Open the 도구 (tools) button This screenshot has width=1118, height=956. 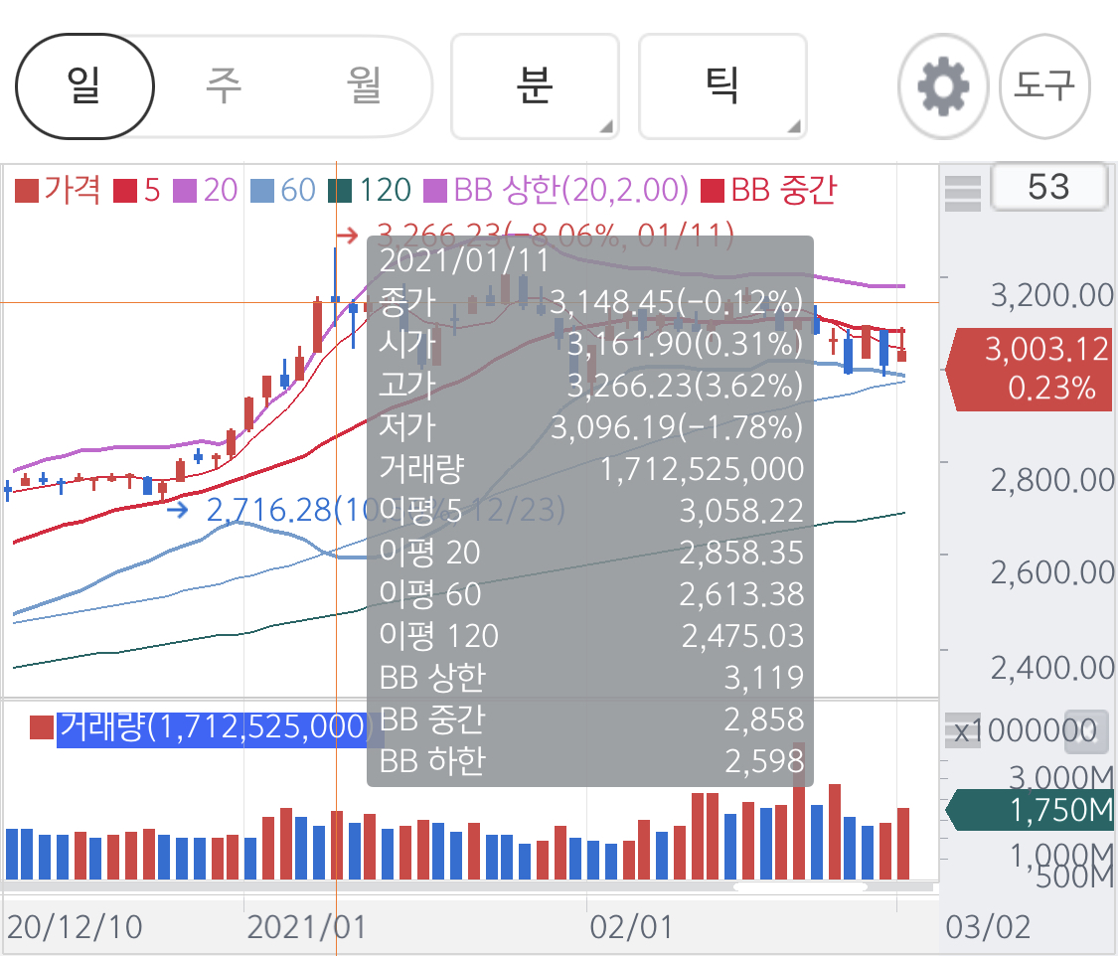tap(1044, 86)
